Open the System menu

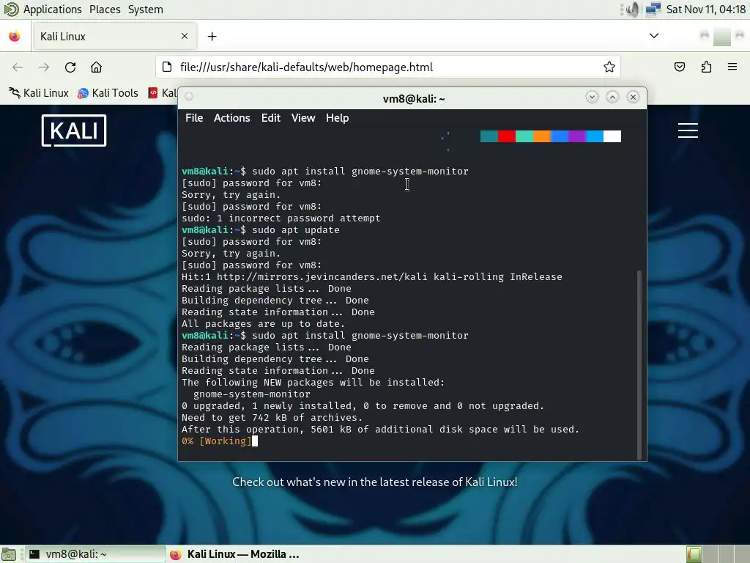146,10
